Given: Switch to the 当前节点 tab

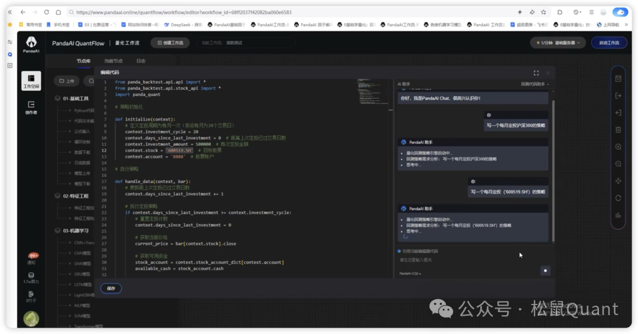Looking at the screenshot, I should (113, 61).
